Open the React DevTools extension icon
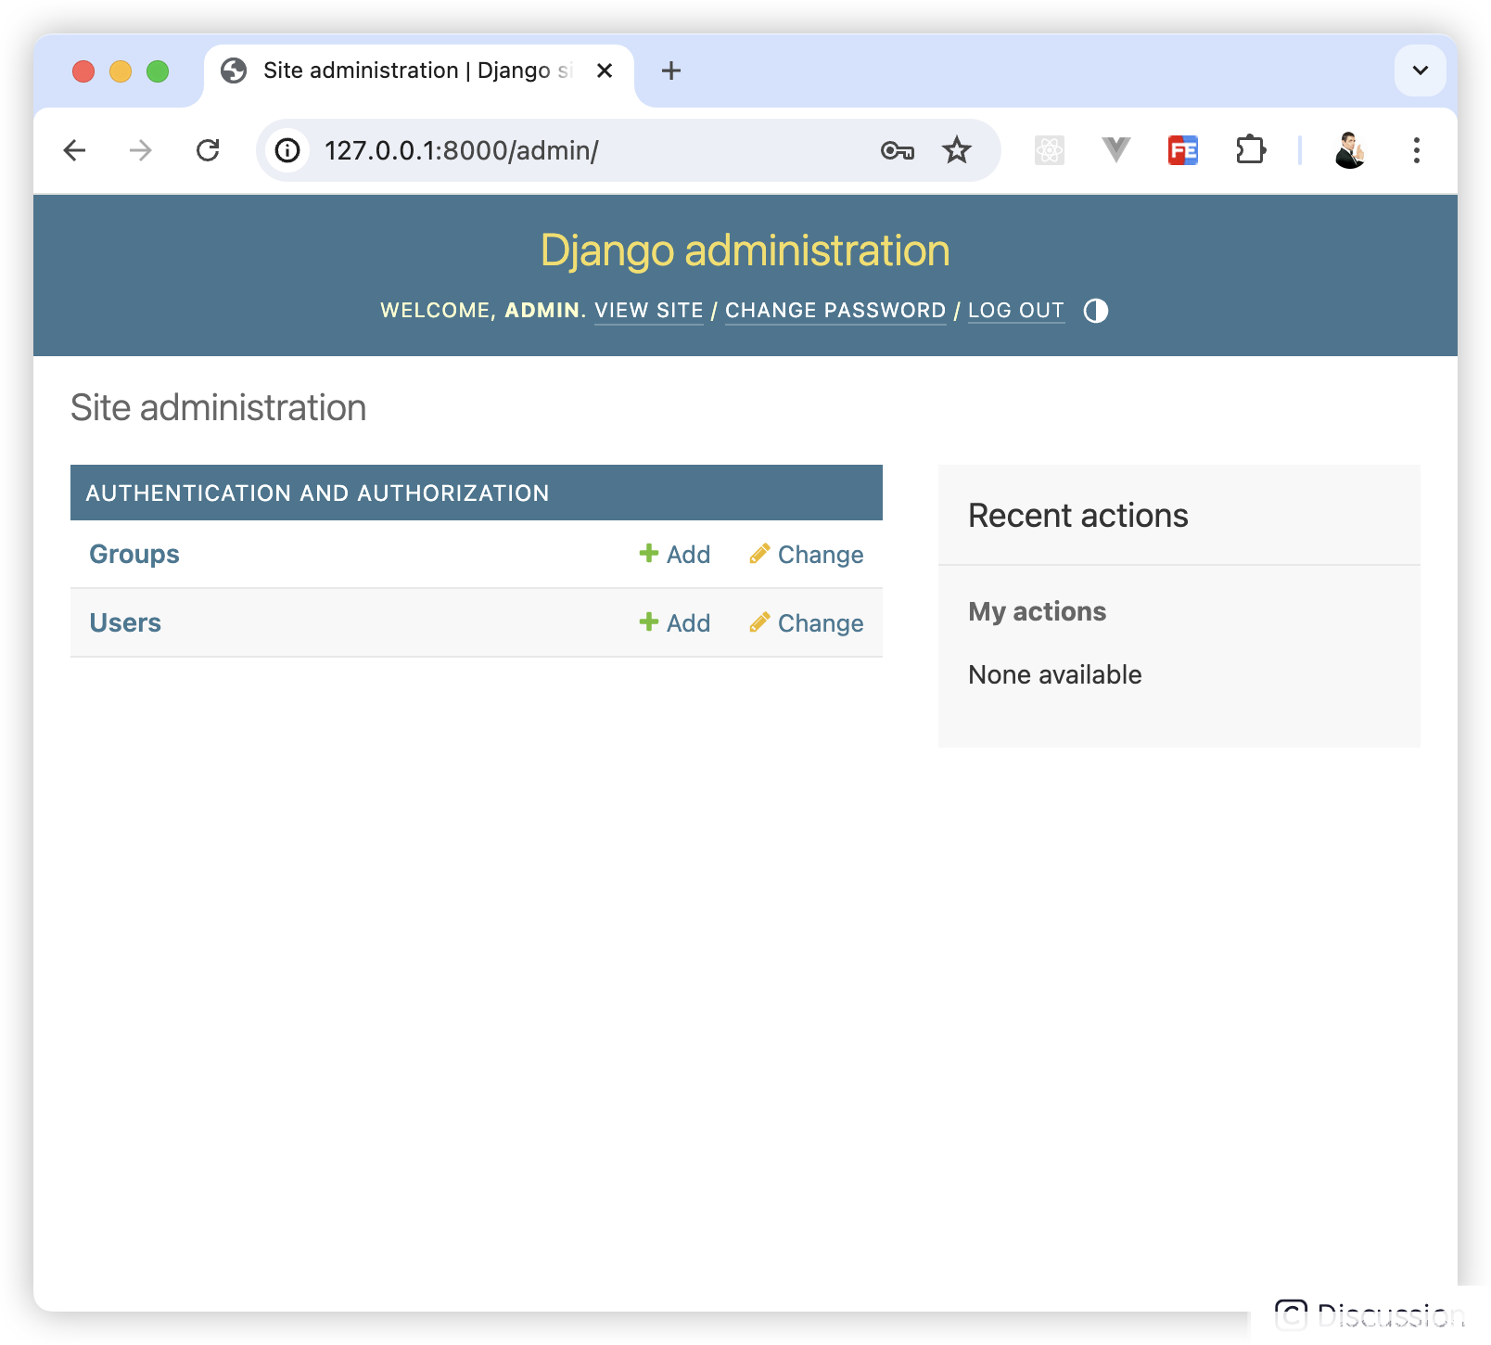The height and width of the screenshot is (1345, 1491). [x=1049, y=150]
